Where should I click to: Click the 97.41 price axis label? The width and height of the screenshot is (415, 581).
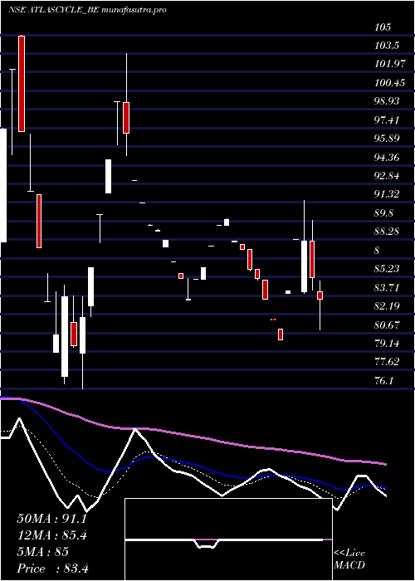coord(387,120)
